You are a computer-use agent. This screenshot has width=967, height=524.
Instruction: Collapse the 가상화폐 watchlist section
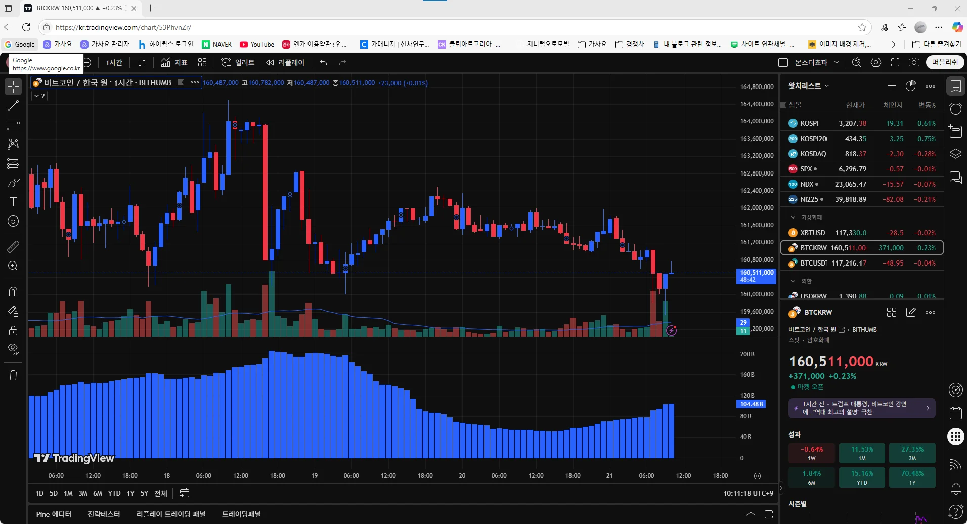[x=793, y=217]
